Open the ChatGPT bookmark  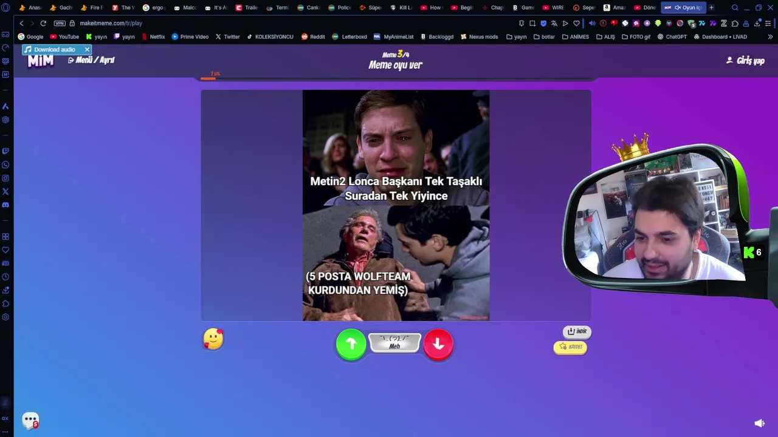coord(672,37)
